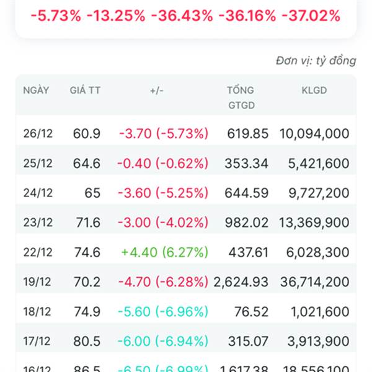Open the 26/12 trading row
Image resolution: width=372 pixels, height=372 pixels.
click(186, 133)
